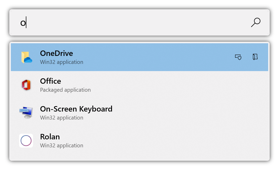
Task: Click the Rolan title text
Action: pos(50,137)
